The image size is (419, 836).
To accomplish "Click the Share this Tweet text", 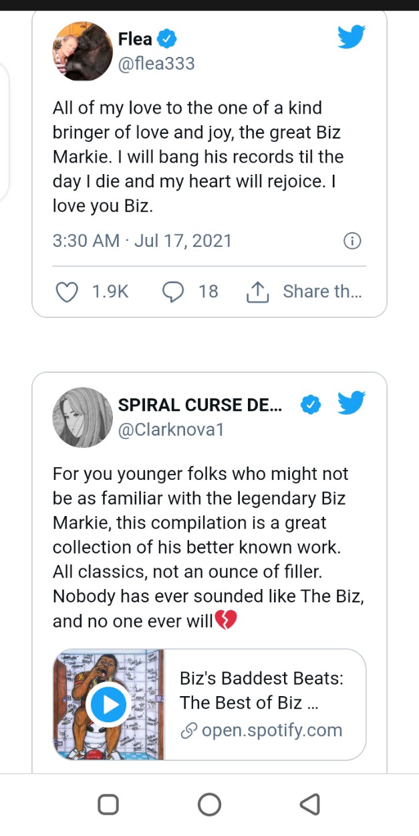I will coord(322,291).
